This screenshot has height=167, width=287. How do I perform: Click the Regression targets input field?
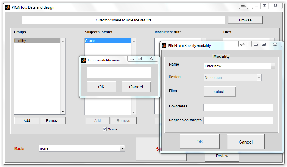[238, 120]
